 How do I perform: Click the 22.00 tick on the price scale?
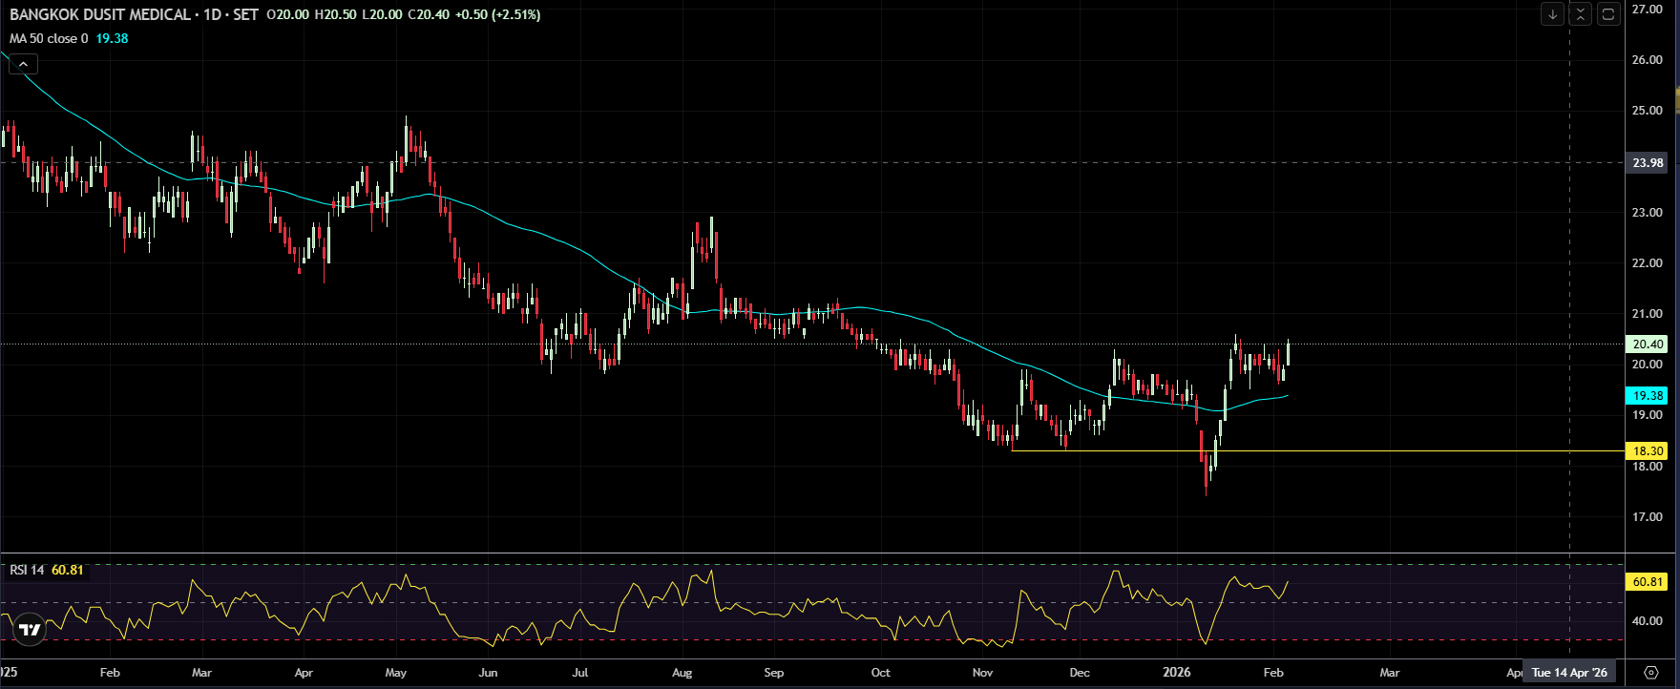1648,263
